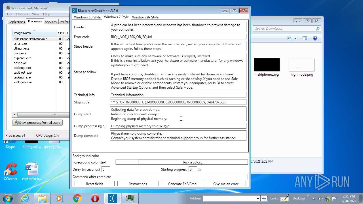This screenshot has width=363, height=204.
Task: Sort processes by Image Name column
Action: [x=34, y=33]
